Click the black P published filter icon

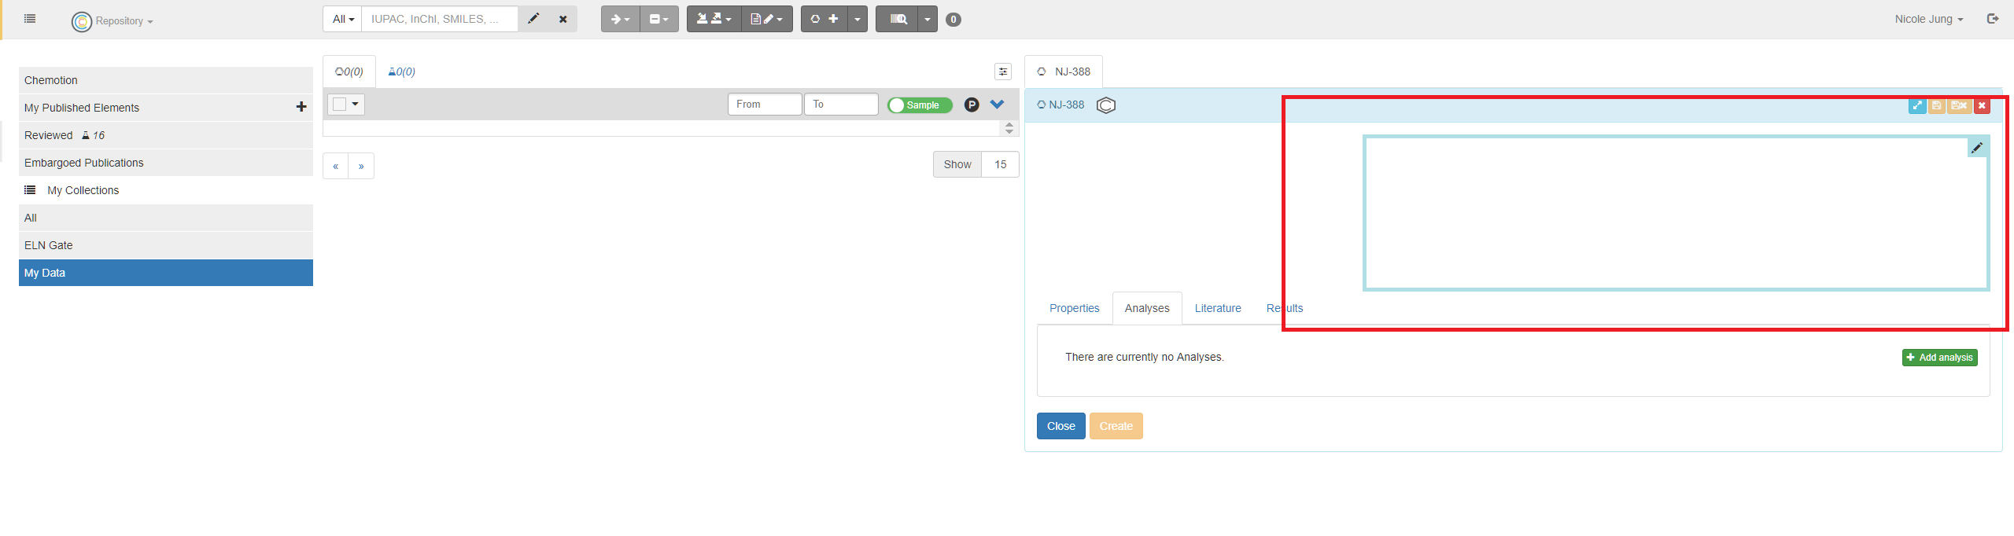(x=972, y=105)
